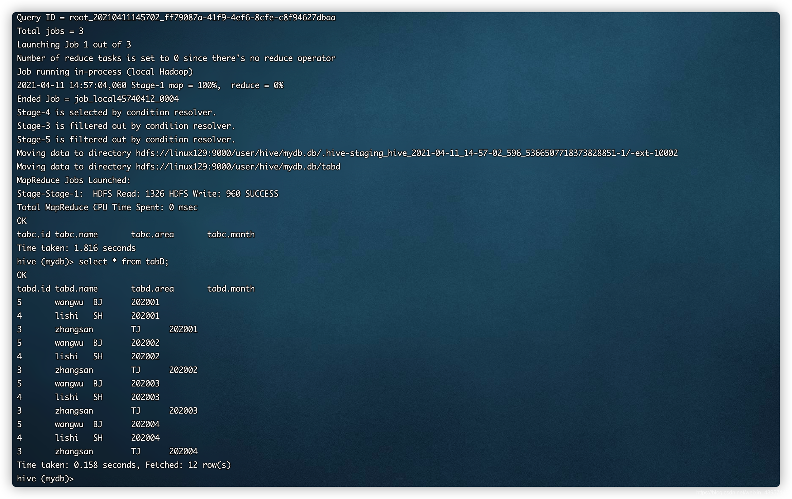Click the 'tabc.area' column header
This screenshot has height=499, width=792.
coord(152,235)
